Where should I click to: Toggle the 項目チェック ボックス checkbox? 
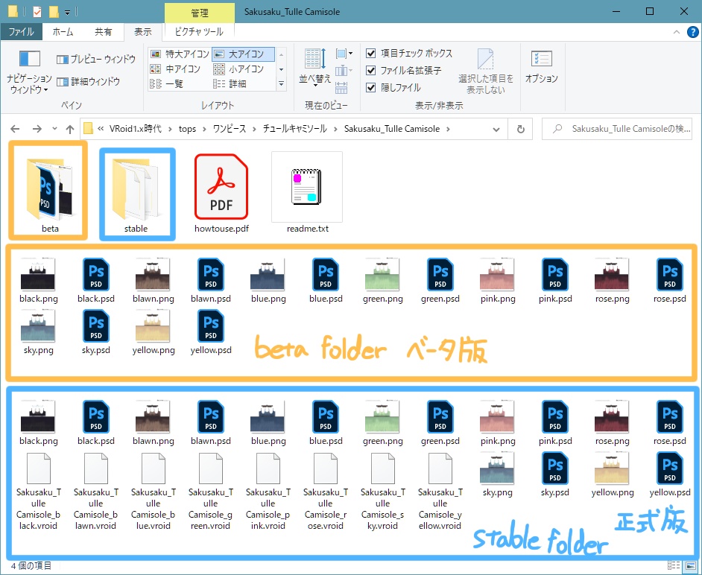pyautogui.click(x=370, y=53)
